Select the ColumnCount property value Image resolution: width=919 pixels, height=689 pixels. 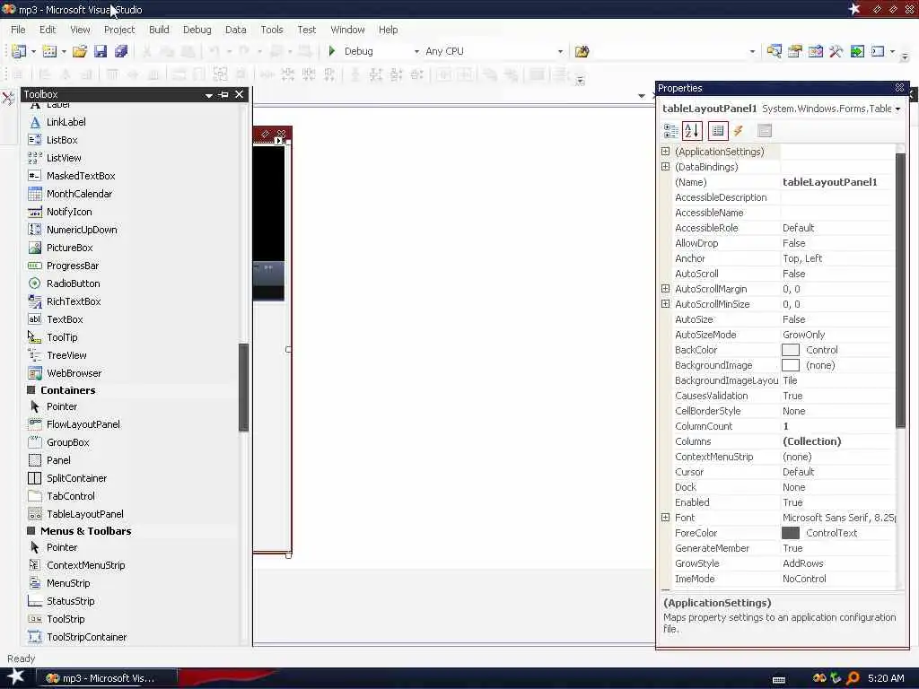tap(838, 426)
